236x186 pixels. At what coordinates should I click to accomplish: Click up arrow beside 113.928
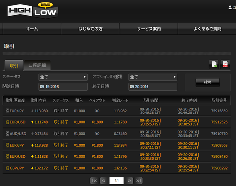coord(32,145)
